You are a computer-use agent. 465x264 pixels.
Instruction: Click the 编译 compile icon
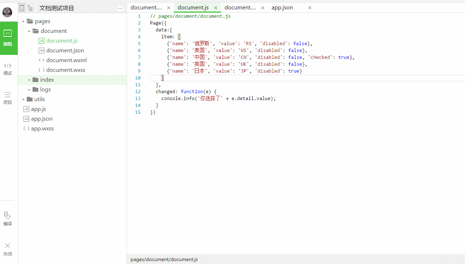(x=8, y=218)
